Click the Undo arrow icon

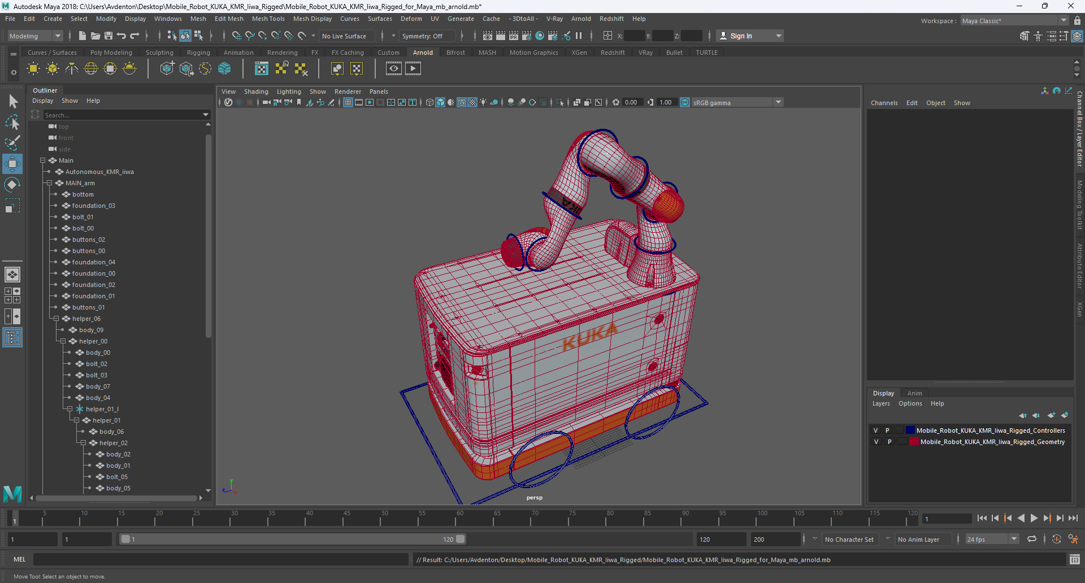click(x=121, y=36)
